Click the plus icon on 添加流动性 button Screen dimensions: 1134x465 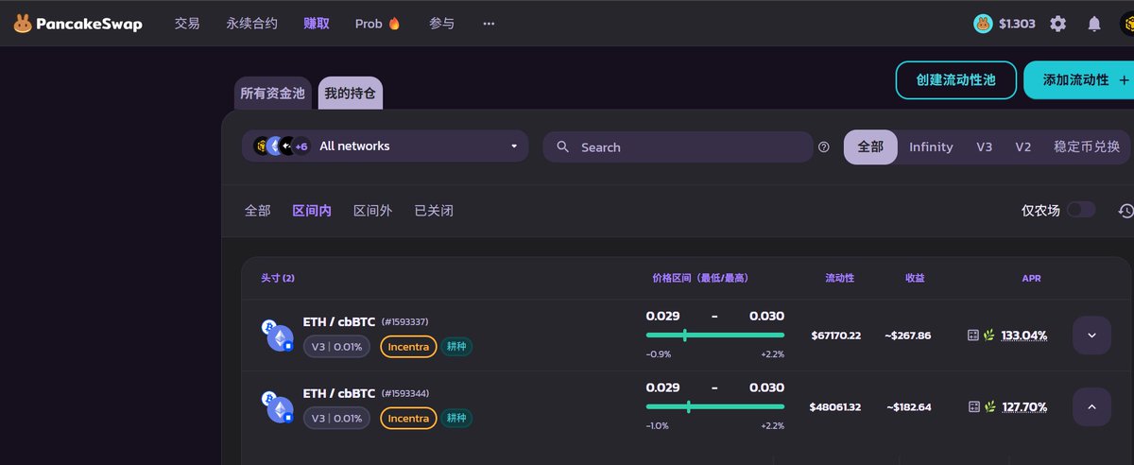click(x=1124, y=80)
